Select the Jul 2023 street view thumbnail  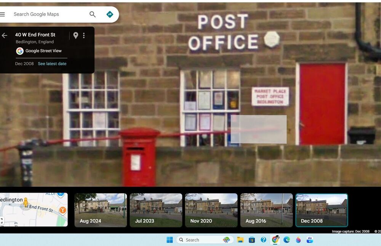tap(156, 210)
